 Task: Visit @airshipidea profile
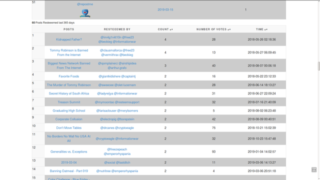pyautogui.click(x=127, y=63)
